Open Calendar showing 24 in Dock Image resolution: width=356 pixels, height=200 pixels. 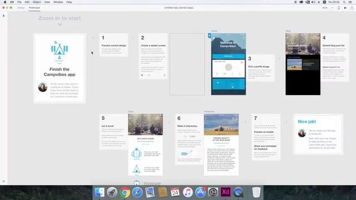(175, 192)
